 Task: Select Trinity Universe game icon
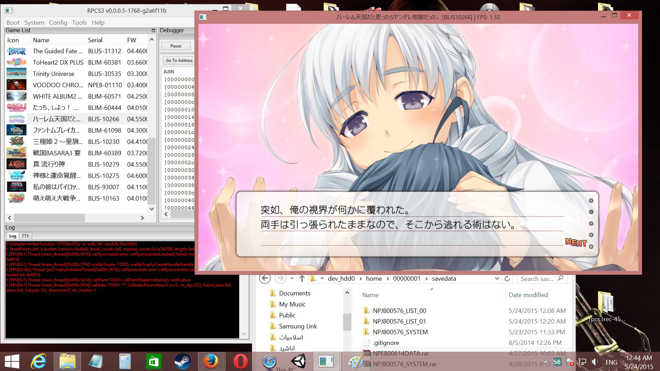[16, 74]
